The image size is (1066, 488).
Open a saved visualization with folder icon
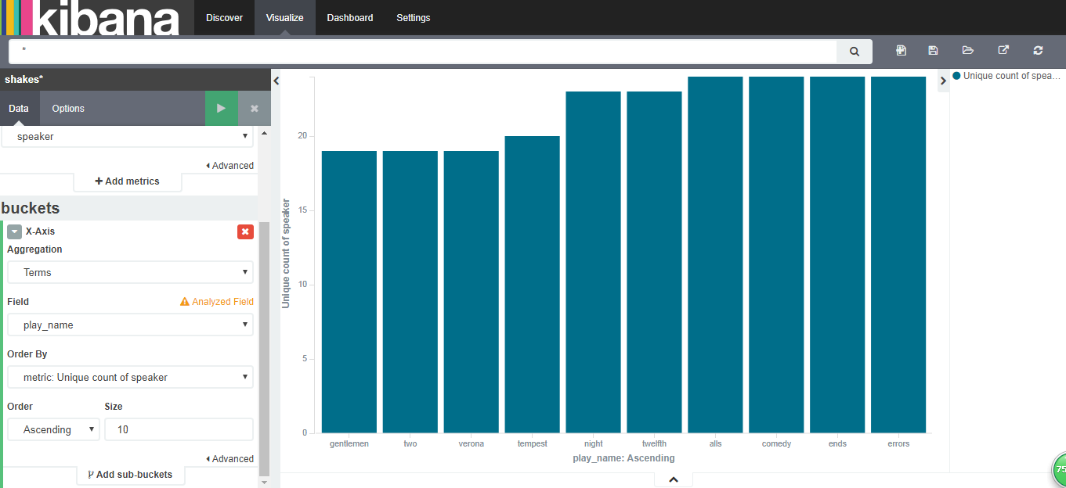coord(968,51)
